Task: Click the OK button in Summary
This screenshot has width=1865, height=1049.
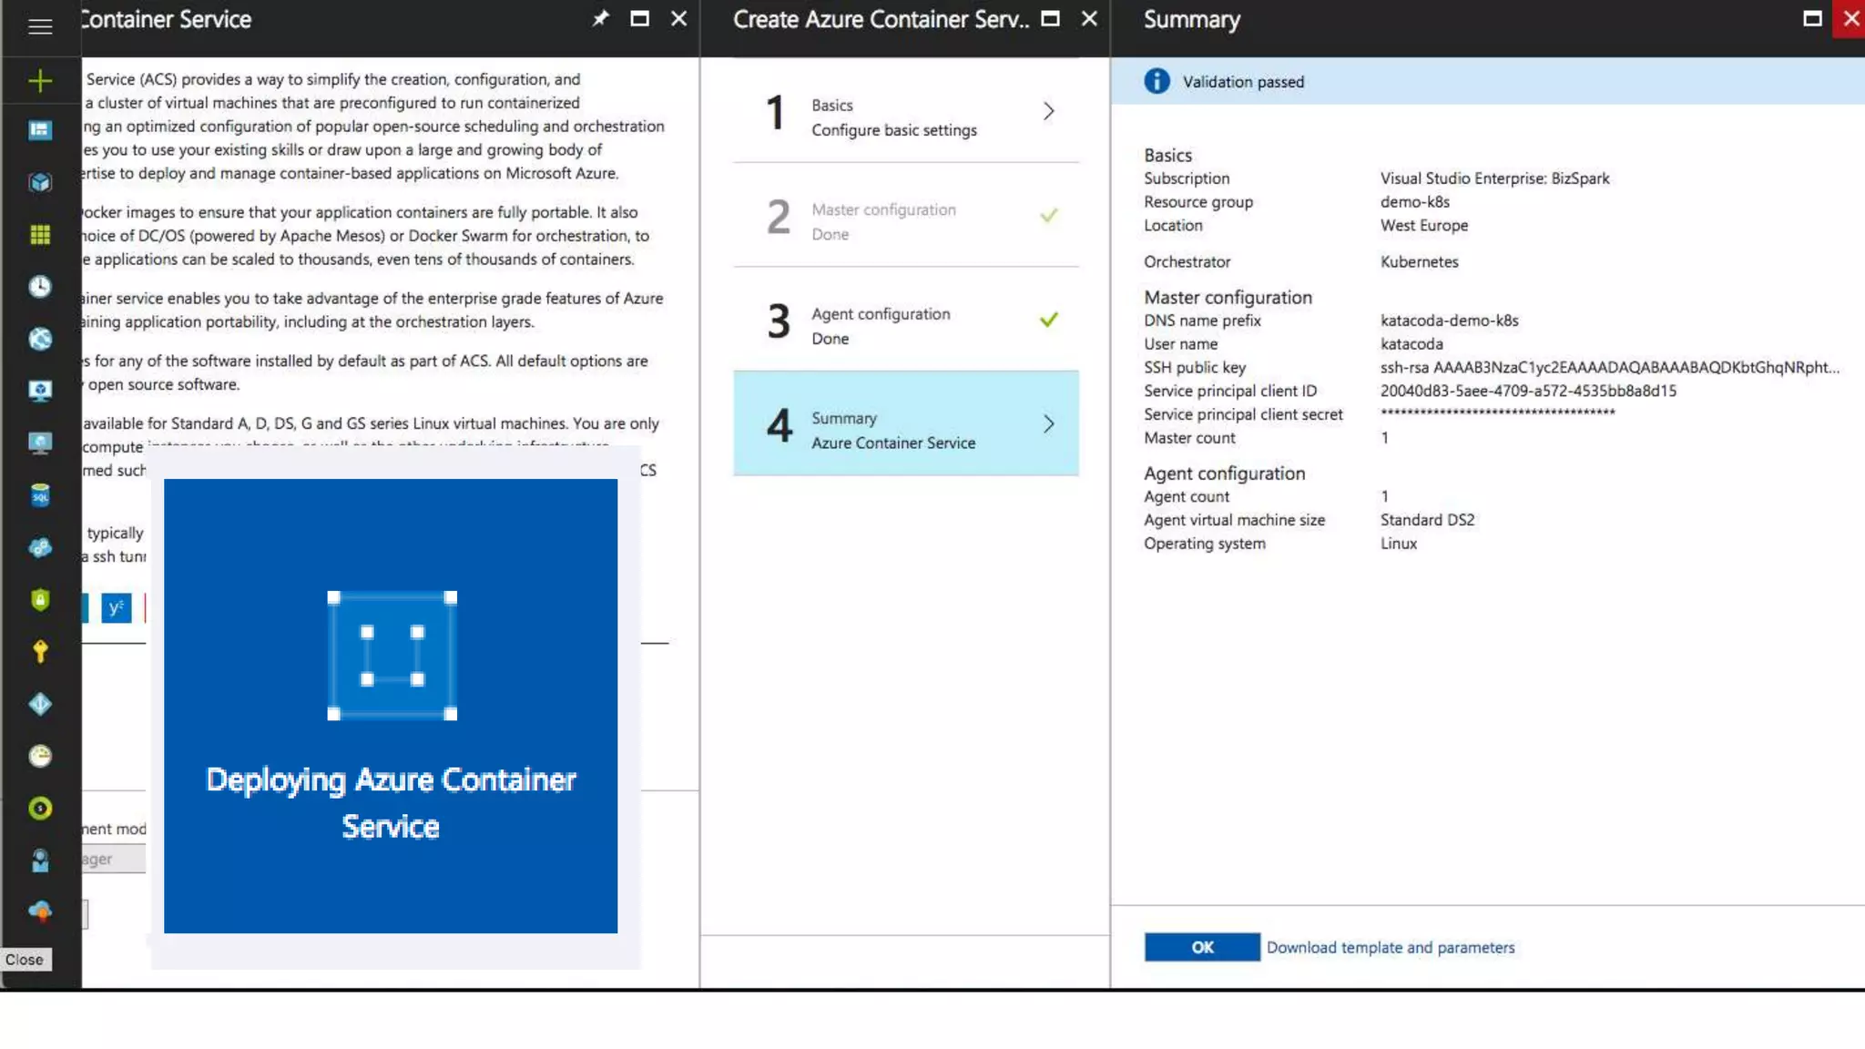Action: pos(1202,947)
